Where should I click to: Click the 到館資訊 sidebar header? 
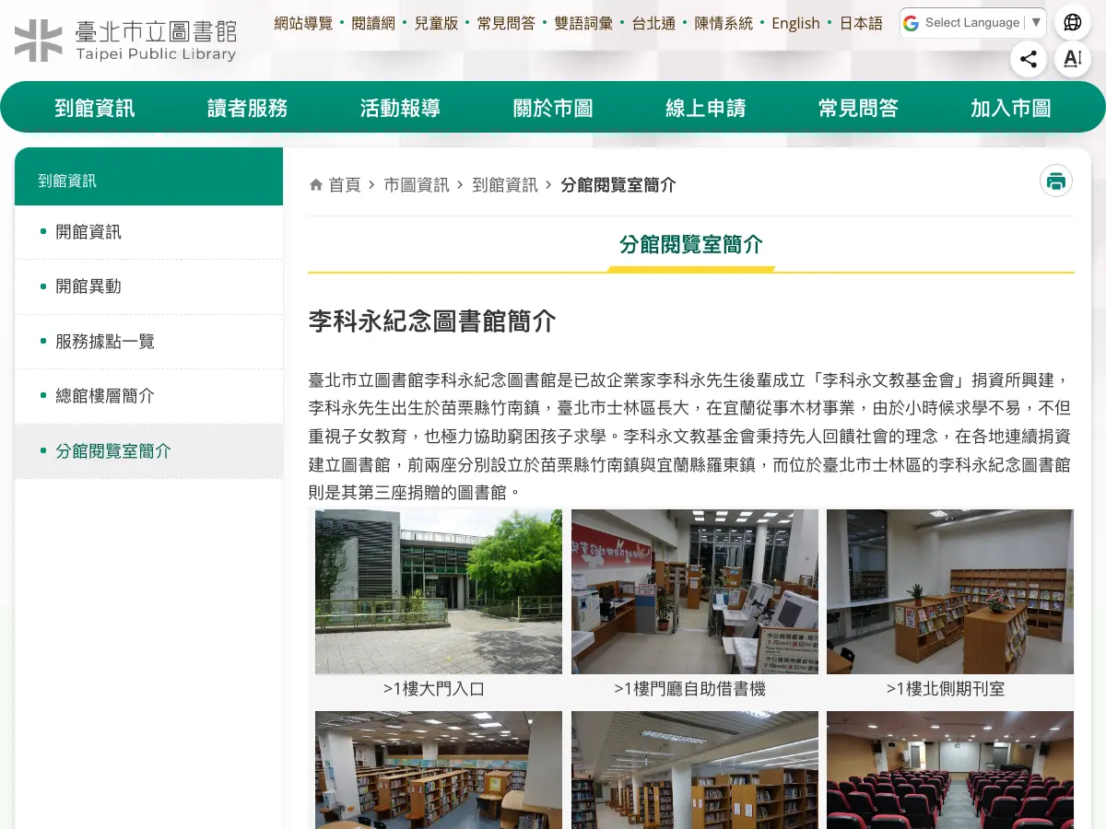148,177
